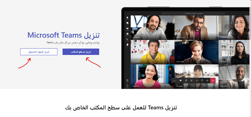
Task: Open the Chat icon in Teams sidebar
Action: coord(127,23)
